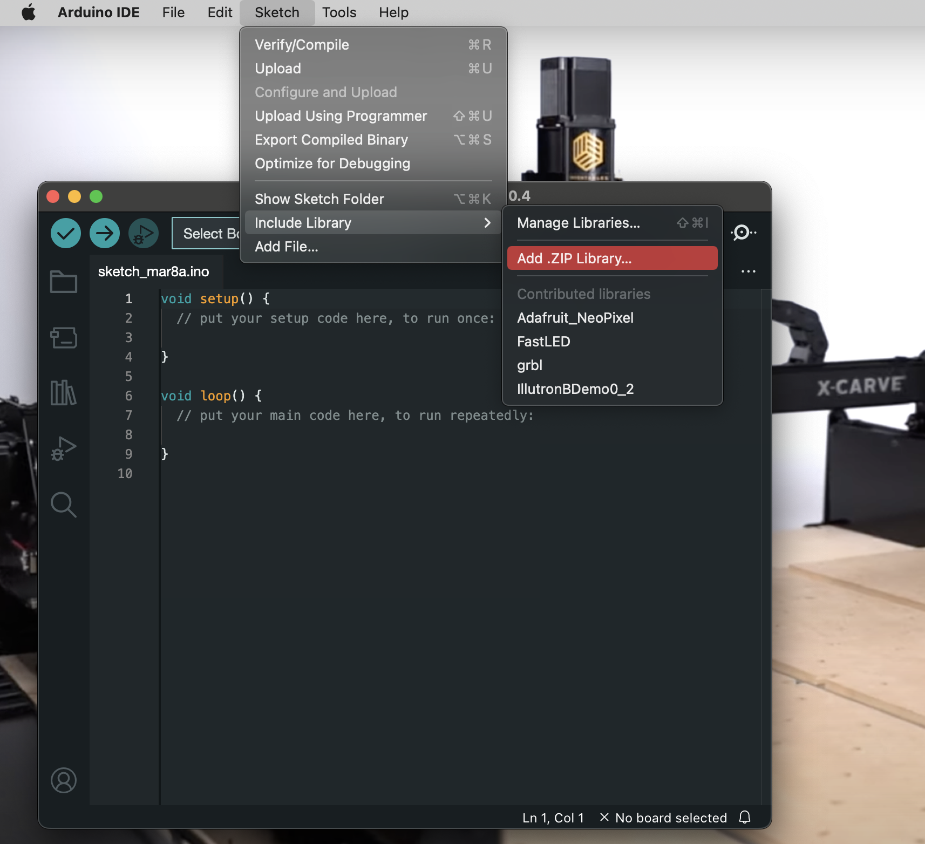This screenshot has width=925, height=844.
Task: Click the void setup() code line
Action: (215, 299)
